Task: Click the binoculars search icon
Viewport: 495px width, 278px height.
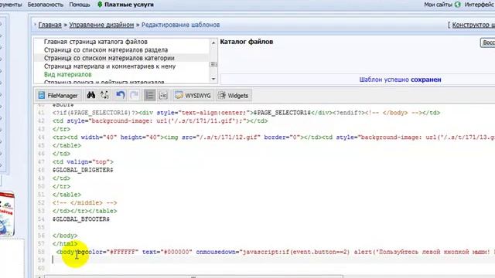Action: click(91, 95)
